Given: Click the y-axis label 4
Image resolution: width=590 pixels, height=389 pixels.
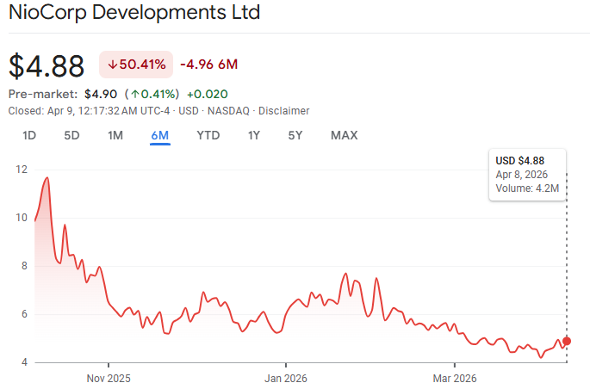Looking at the screenshot, I should (24, 362).
